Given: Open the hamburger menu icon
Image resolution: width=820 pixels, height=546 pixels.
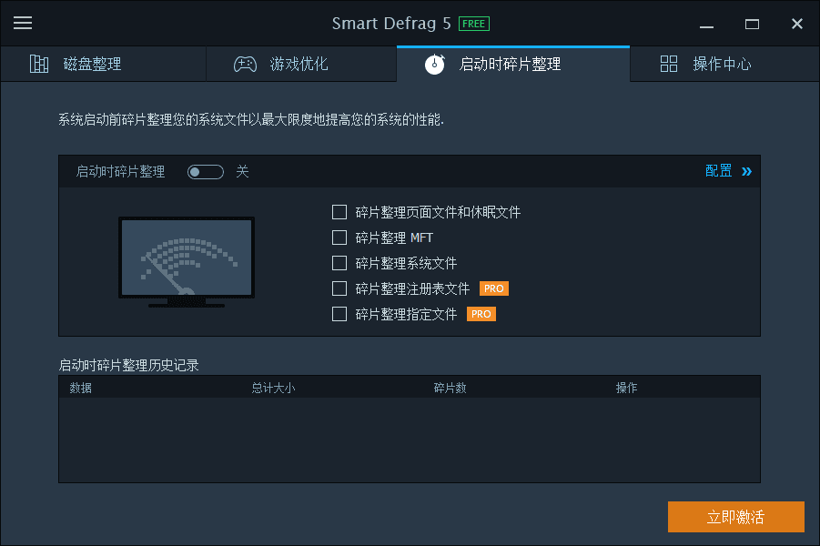Looking at the screenshot, I should pyautogui.click(x=23, y=24).
